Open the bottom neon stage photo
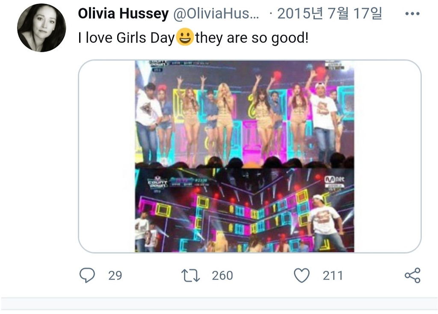The image size is (438, 314). [244, 210]
